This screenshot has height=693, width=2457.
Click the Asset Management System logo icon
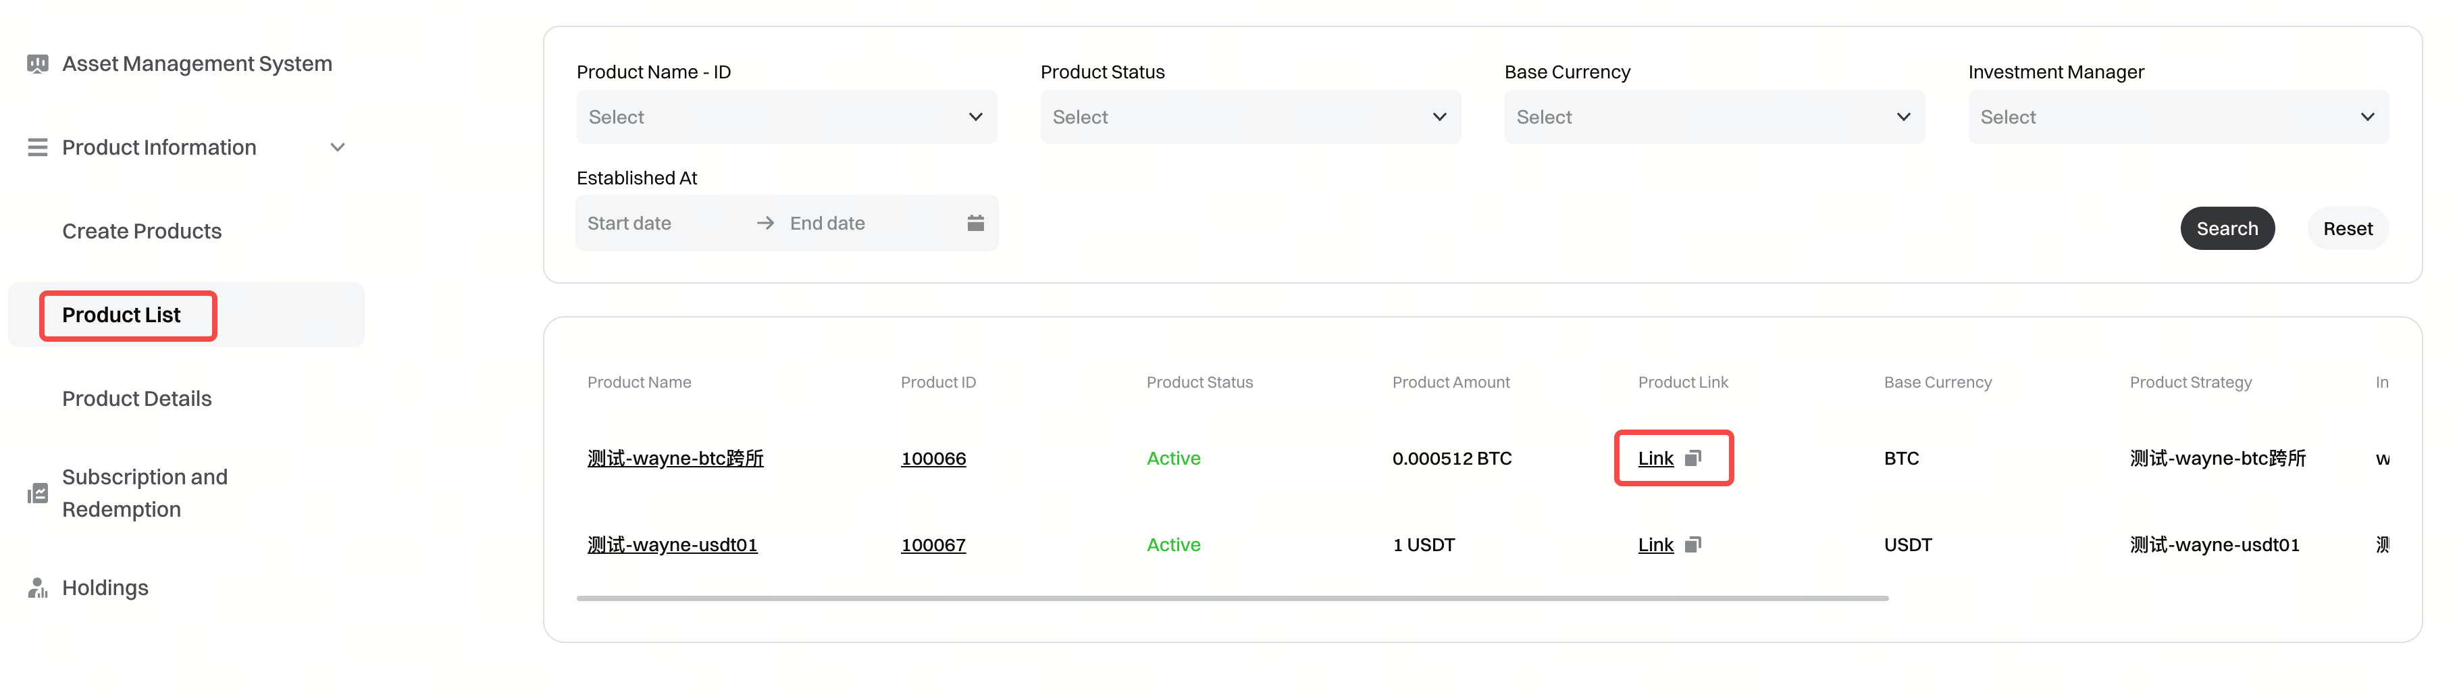coord(37,64)
